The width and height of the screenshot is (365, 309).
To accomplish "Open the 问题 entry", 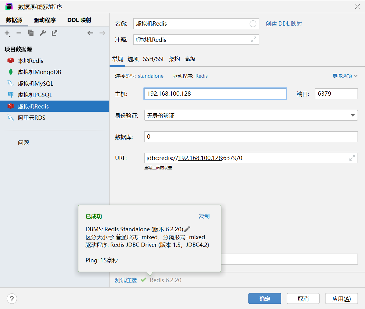I will [23, 143].
